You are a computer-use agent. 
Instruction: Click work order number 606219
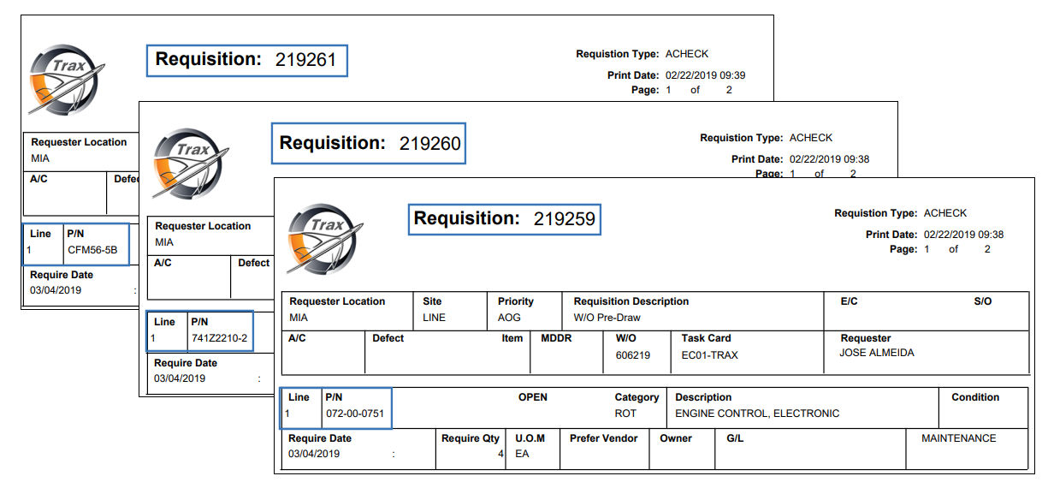[633, 354]
